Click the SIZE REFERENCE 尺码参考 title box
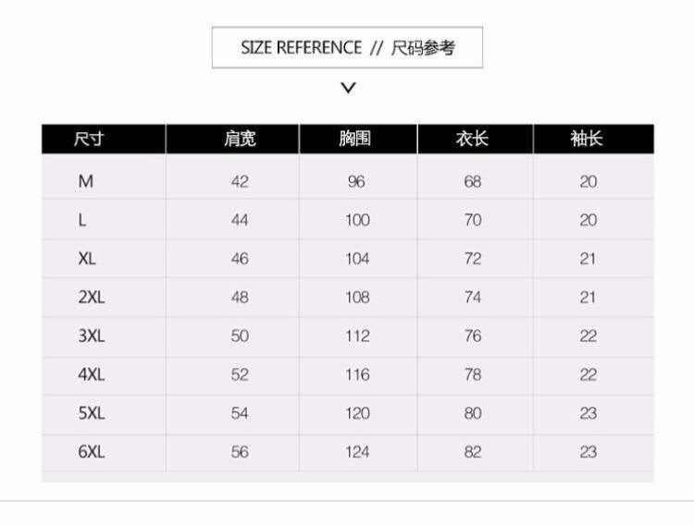The height and width of the screenshot is (525, 694). 347,48
